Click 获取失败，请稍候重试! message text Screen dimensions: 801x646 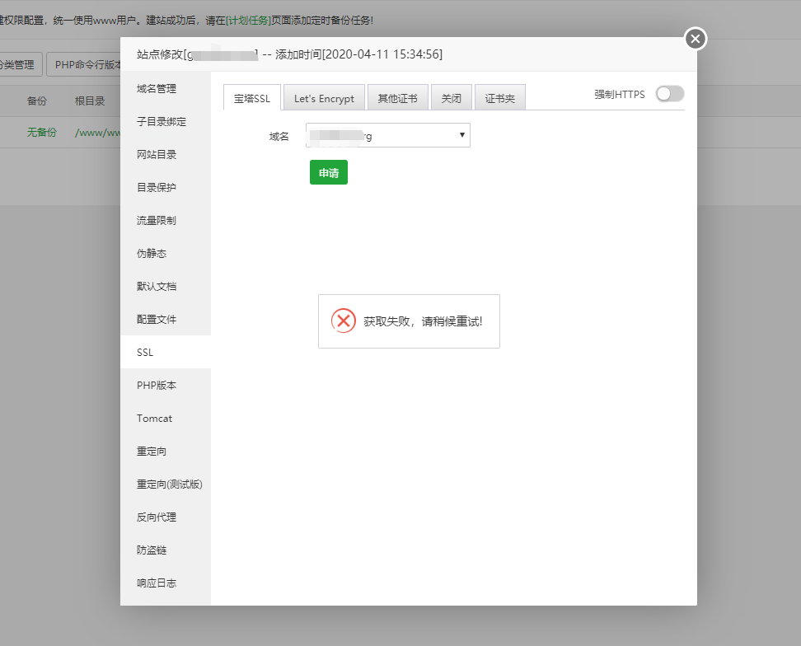(x=423, y=321)
